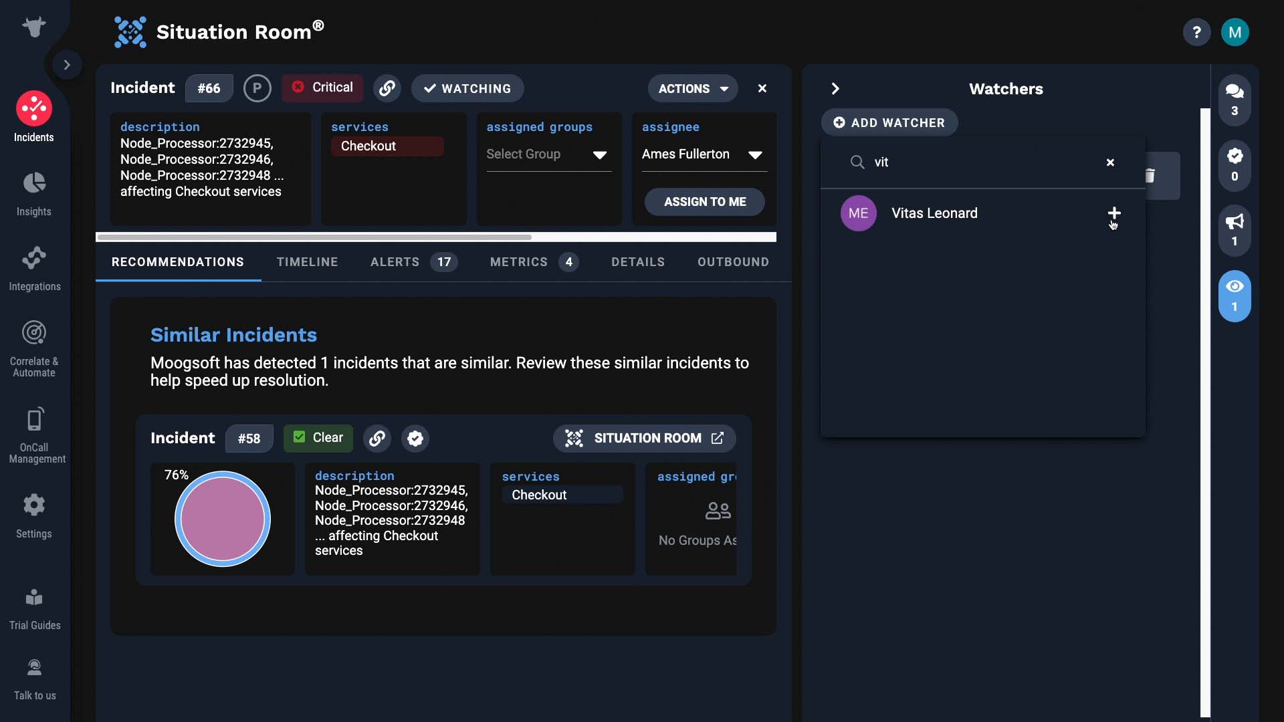Clear the watcher search text
Image resolution: width=1284 pixels, height=722 pixels.
tap(1110, 162)
